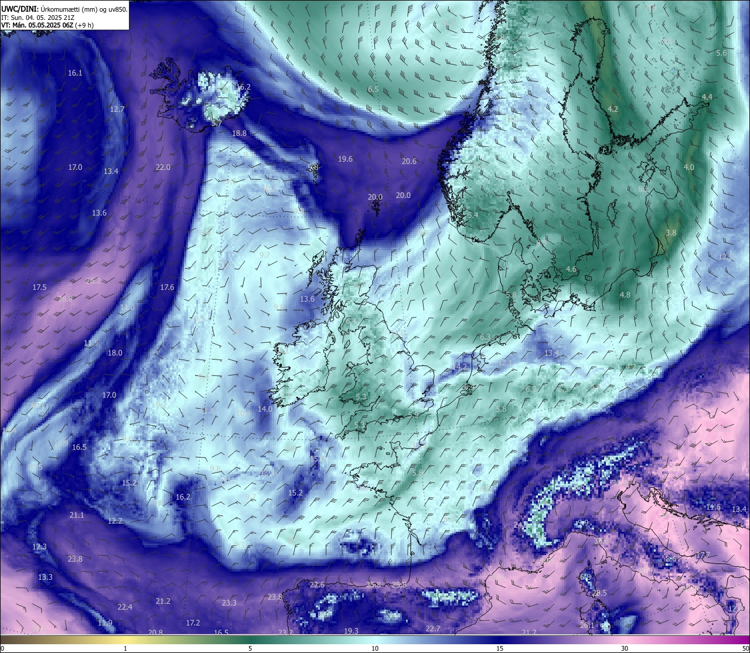Image resolution: width=750 pixels, height=653 pixels.
Task: Click the 21.1 value on the map
Action: [77, 516]
